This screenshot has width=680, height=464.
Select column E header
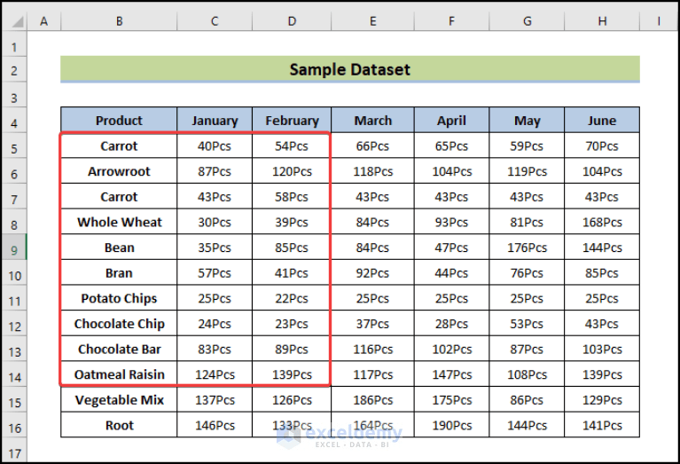pyautogui.click(x=372, y=20)
